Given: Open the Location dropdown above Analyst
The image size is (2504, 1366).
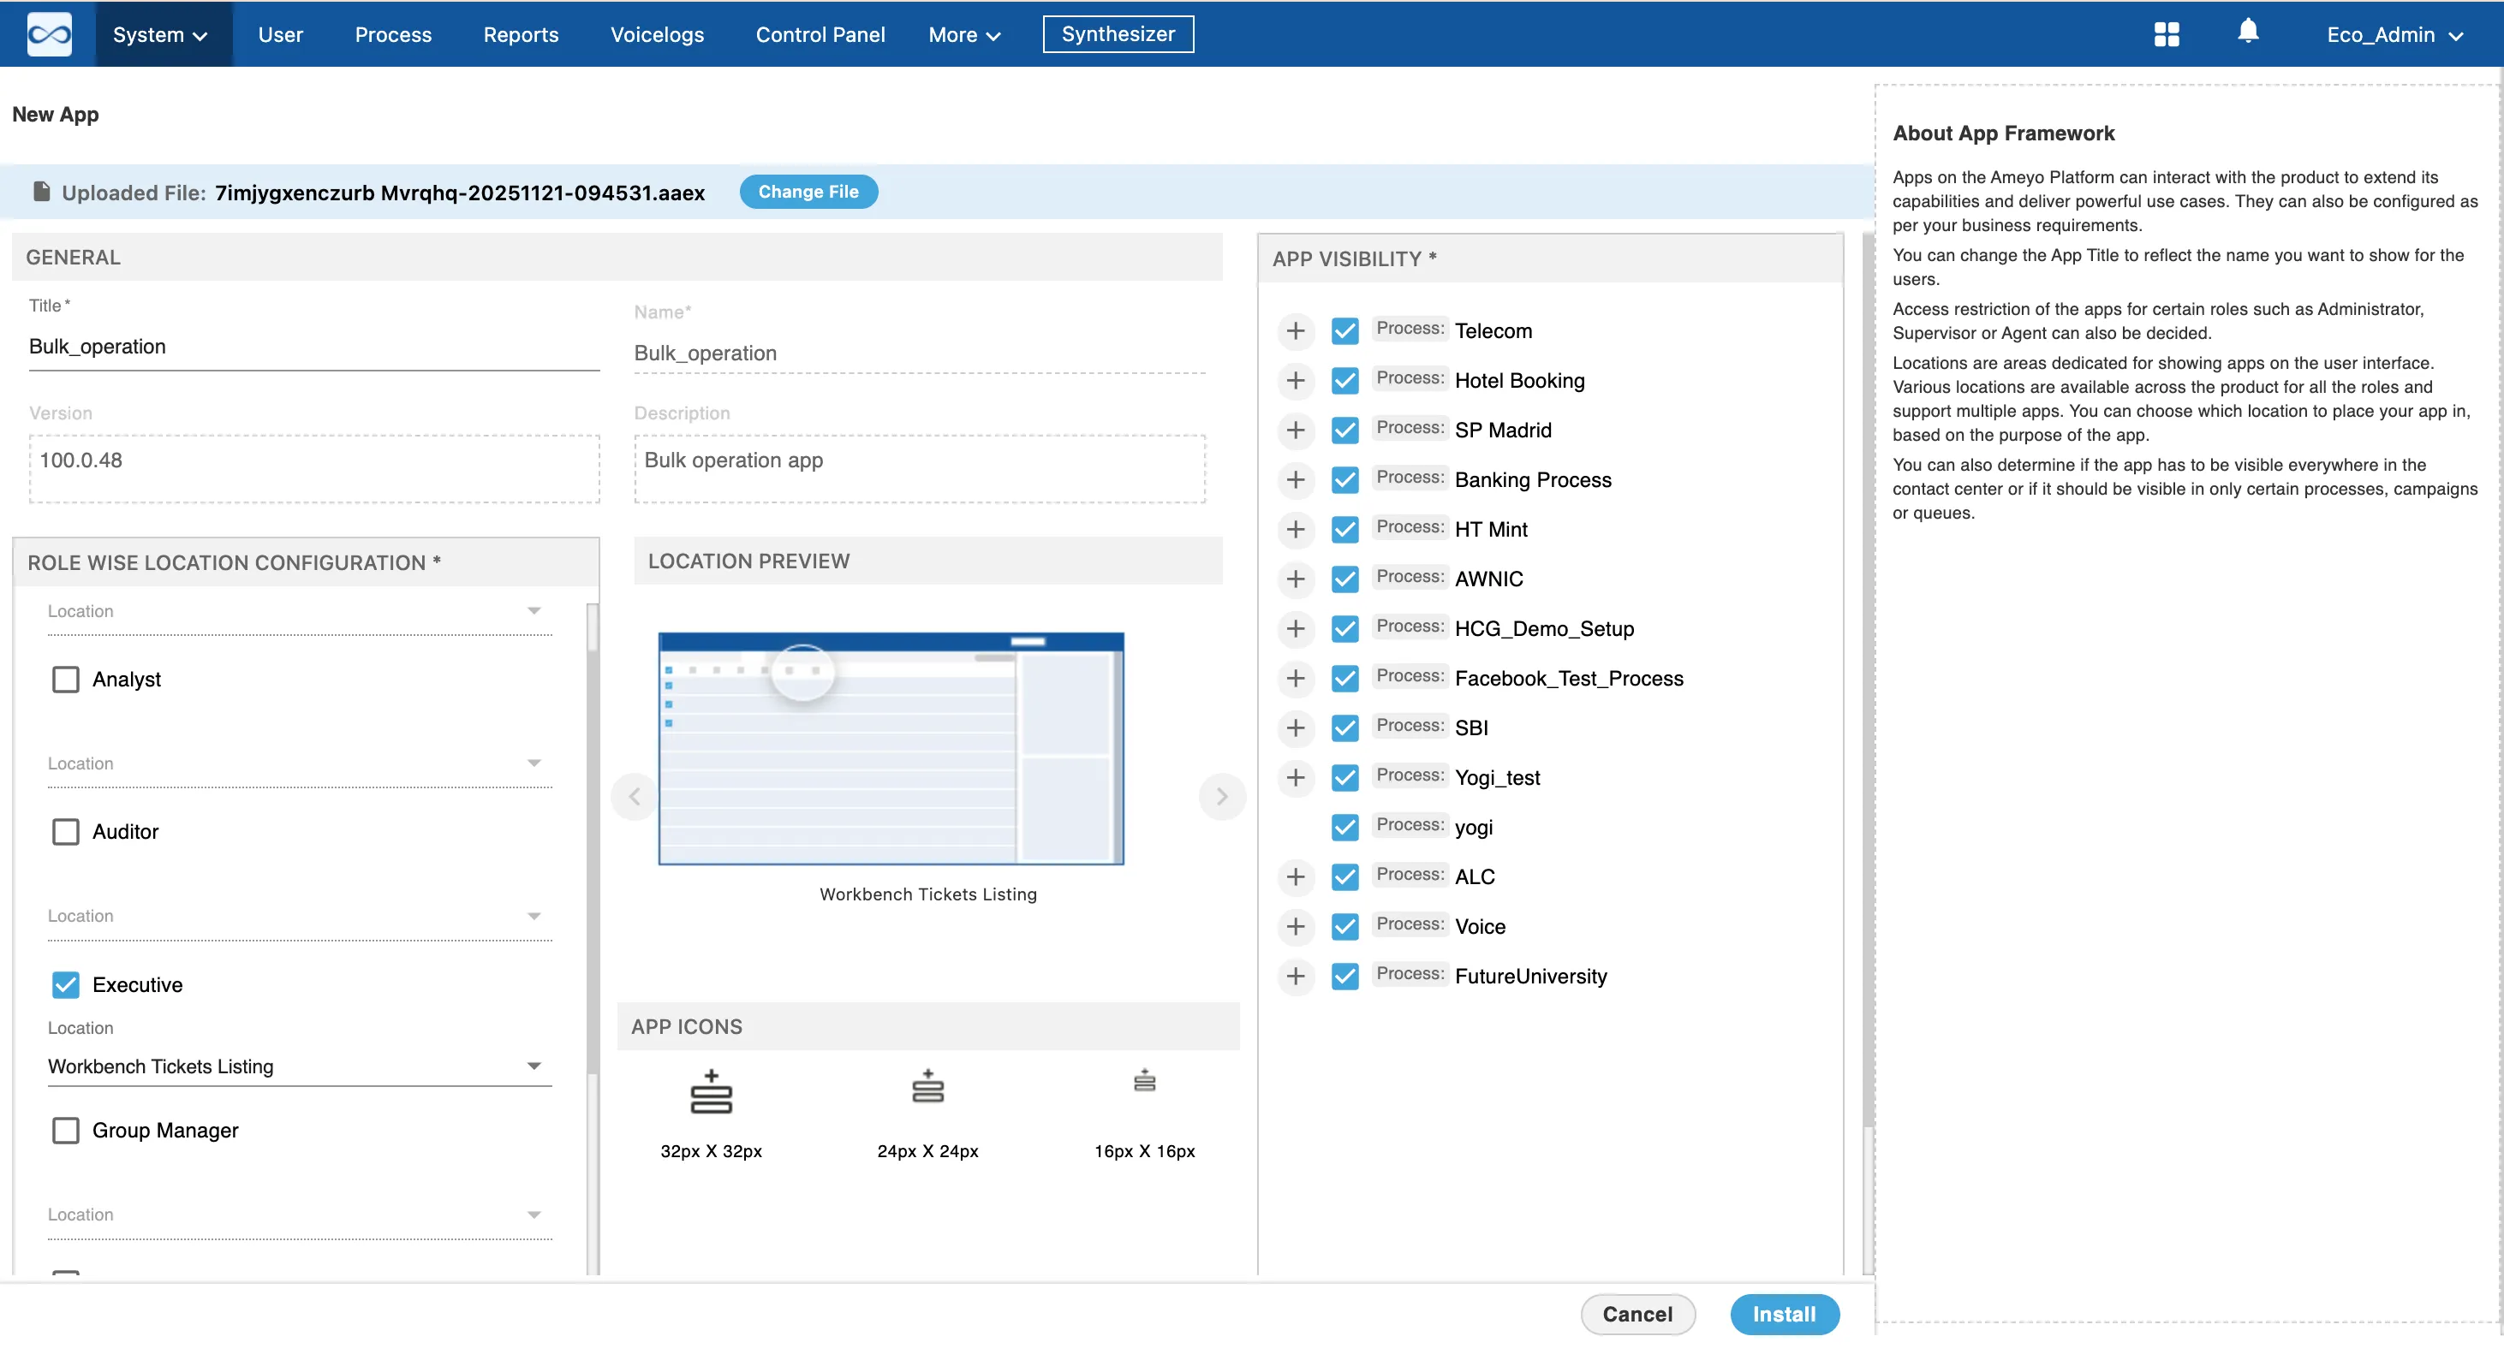Looking at the screenshot, I should pos(300,612).
